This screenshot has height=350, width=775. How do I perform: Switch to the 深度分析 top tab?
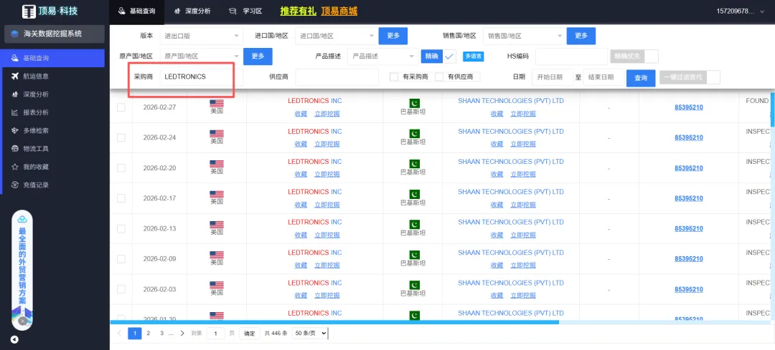click(x=193, y=11)
